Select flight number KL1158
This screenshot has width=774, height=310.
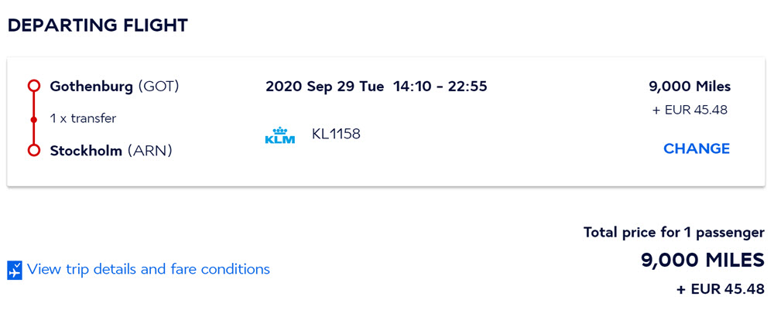pos(336,134)
